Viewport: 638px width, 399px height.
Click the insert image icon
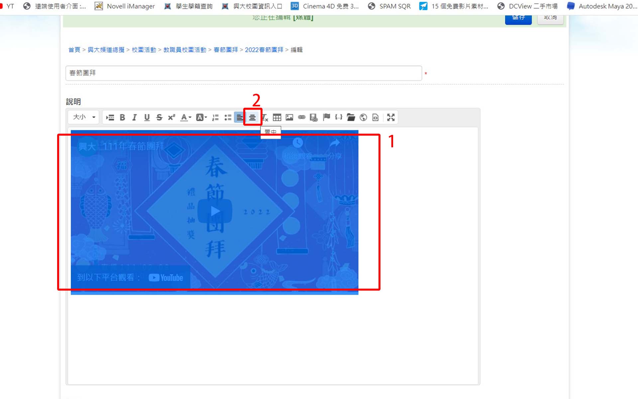pos(289,117)
